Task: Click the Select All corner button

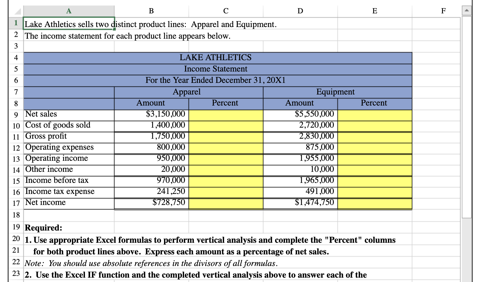Action: click(x=17, y=11)
